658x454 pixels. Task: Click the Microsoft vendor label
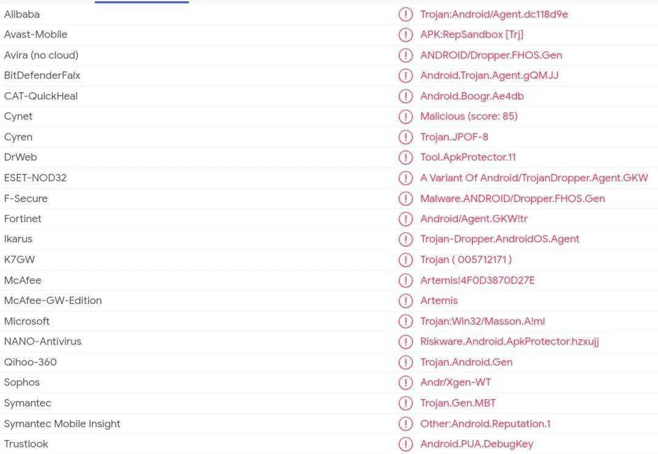coord(27,322)
